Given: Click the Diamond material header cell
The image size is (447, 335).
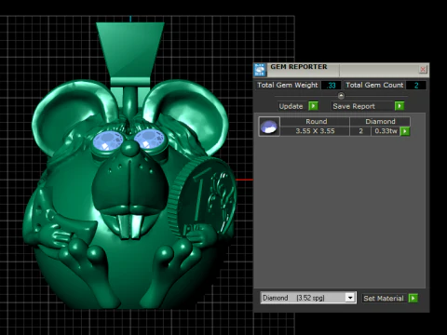Looking at the screenshot, I should (x=380, y=122).
